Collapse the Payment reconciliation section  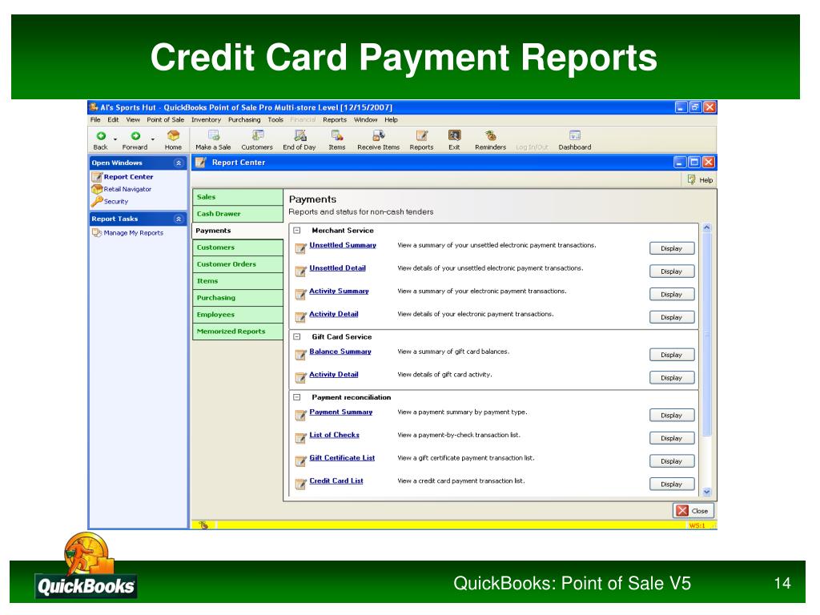coord(297,397)
